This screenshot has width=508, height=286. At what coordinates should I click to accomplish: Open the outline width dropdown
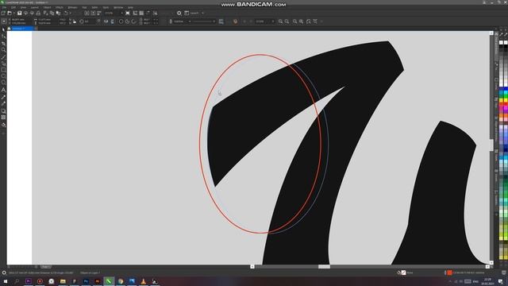point(190,21)
